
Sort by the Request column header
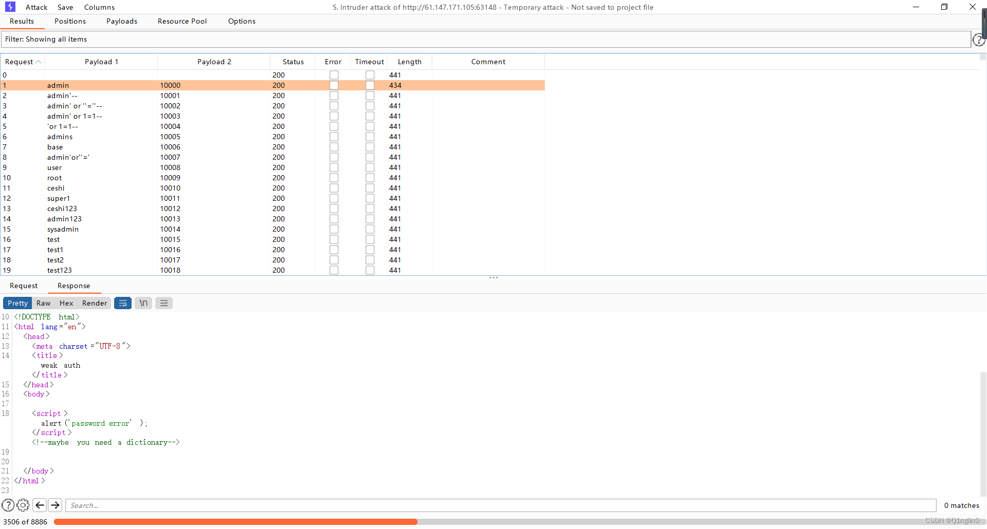23,62
